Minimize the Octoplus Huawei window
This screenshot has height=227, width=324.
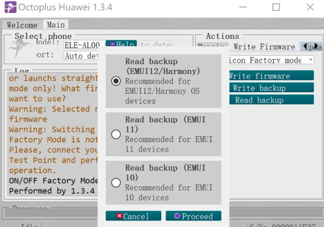[x=243, y=7]
